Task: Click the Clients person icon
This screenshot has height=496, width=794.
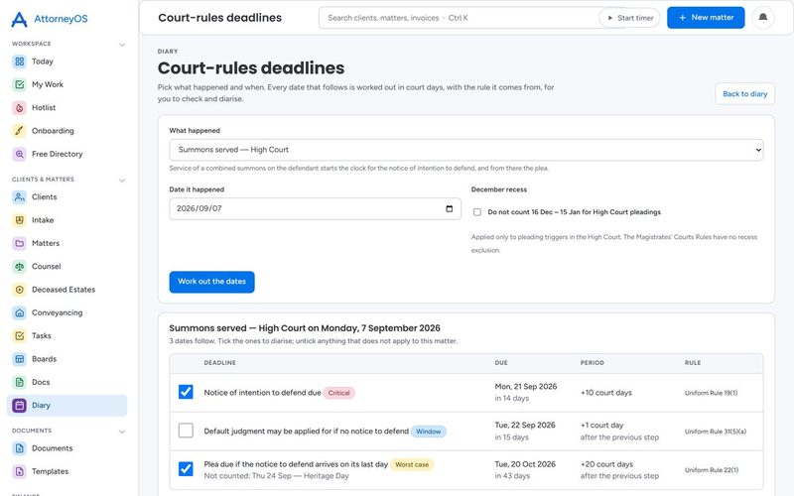Action: coord(19,197)
